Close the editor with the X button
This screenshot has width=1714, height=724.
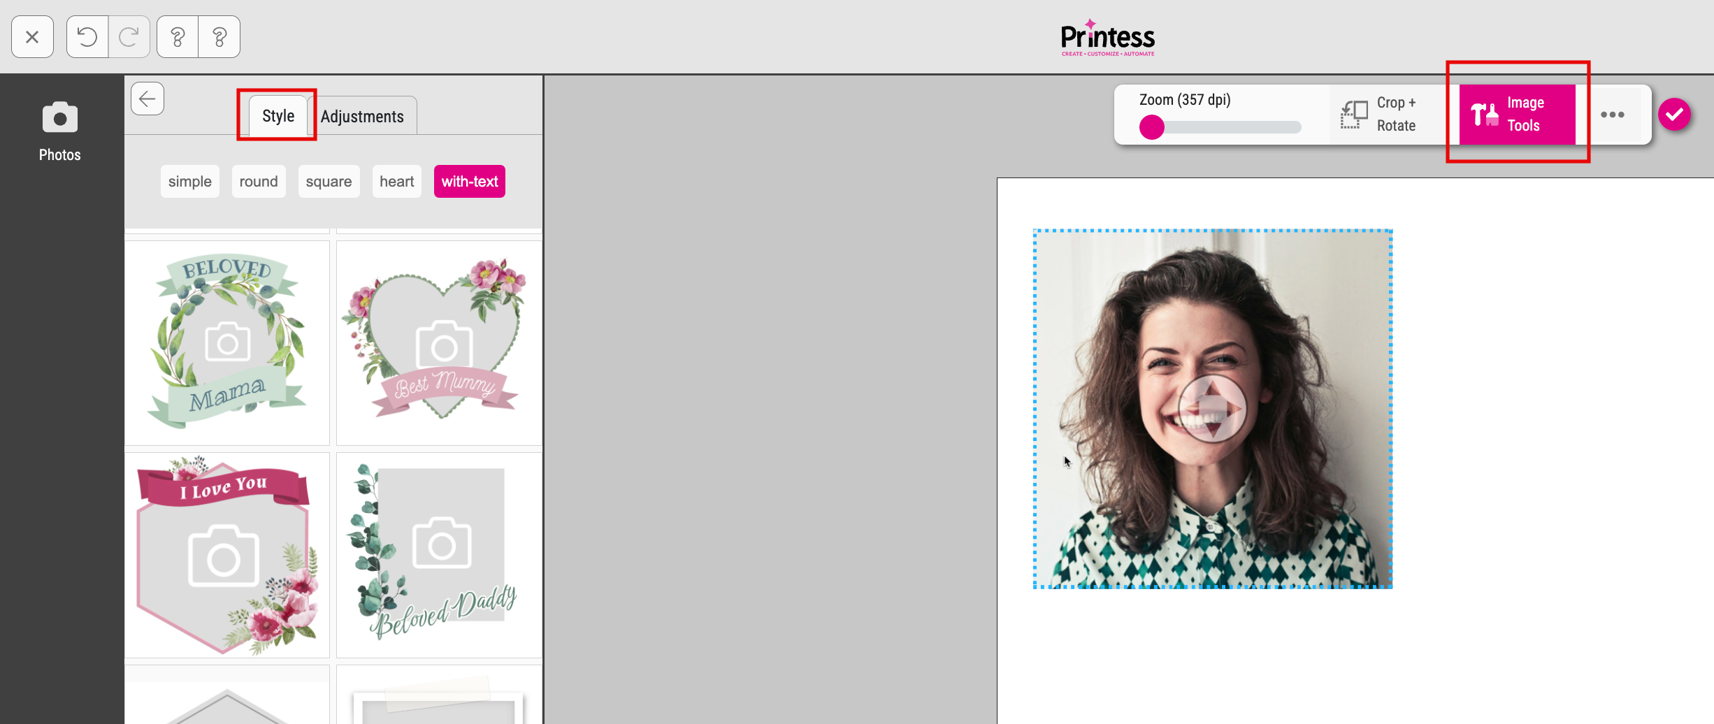click(x=32, y=37)
